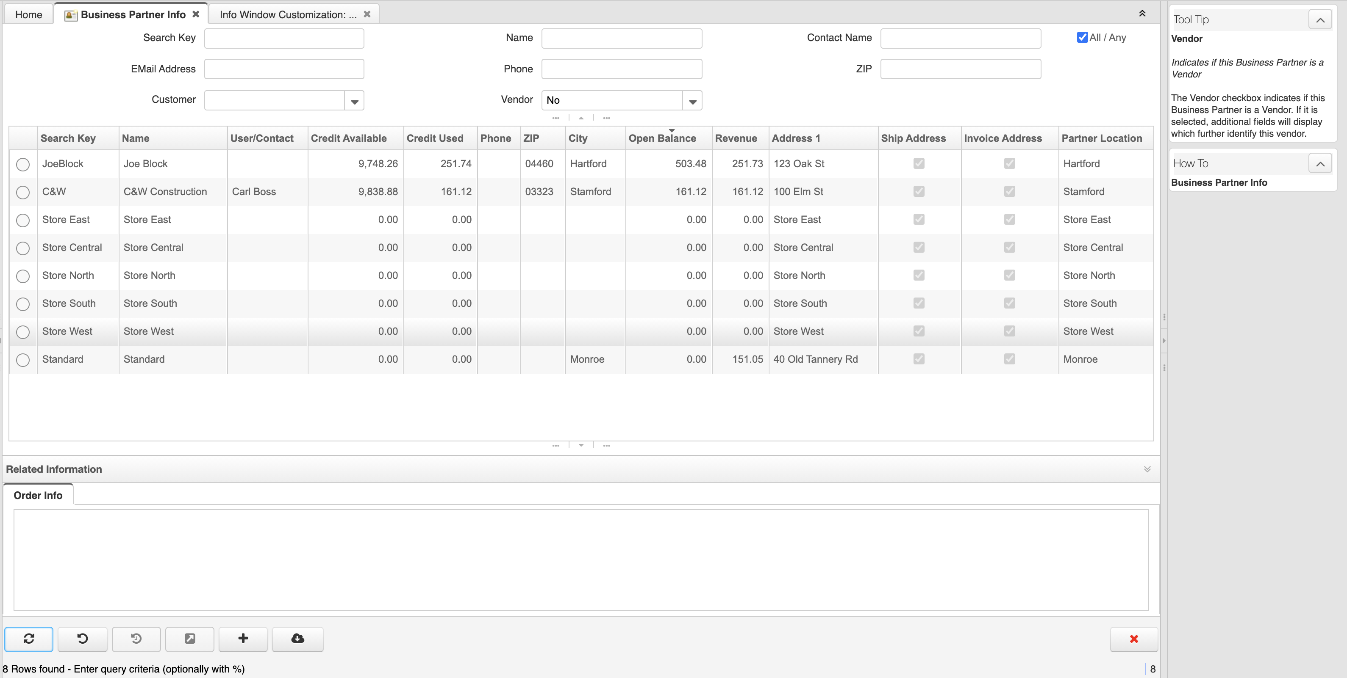Select the JoeBlock row radio button
The image size is (1347, 678).
point(23,164)
